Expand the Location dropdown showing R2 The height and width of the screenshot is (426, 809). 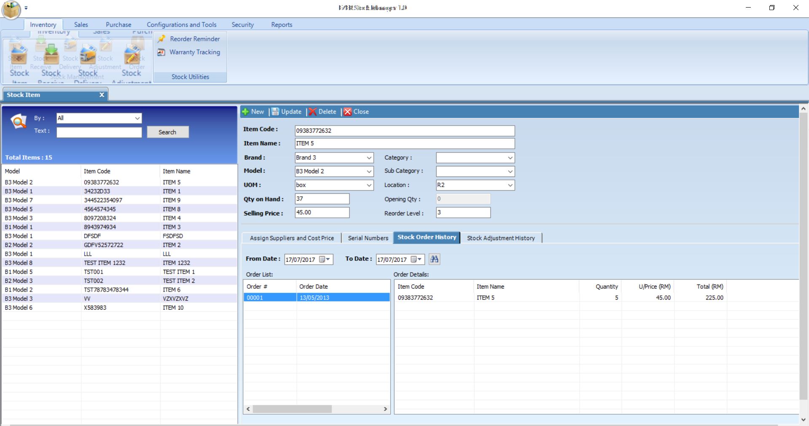(x=510, y=185)
